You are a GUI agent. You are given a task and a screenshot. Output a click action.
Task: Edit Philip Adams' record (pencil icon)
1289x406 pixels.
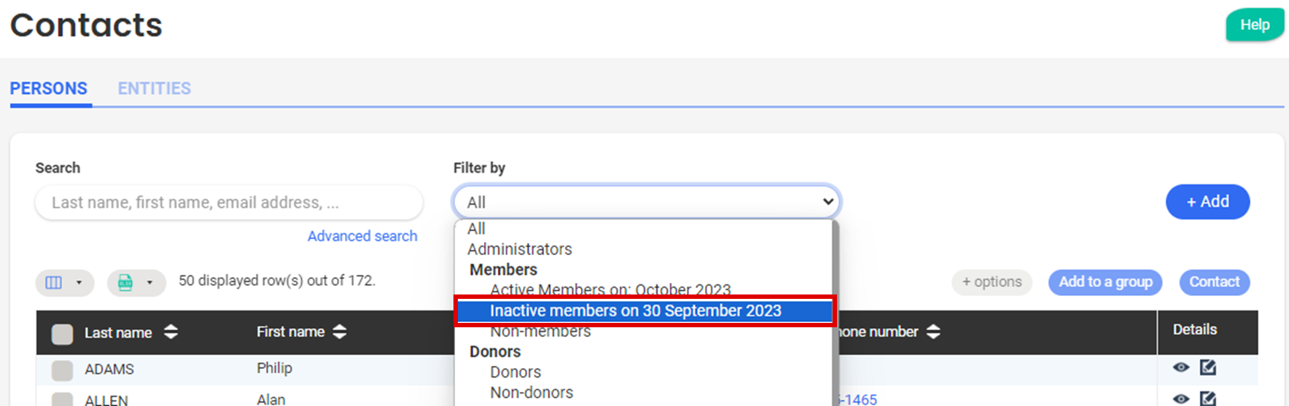(1208, 367)
